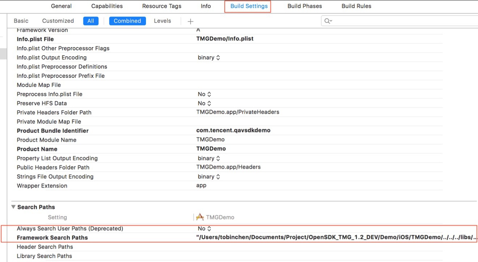
Task: Open the Build Rules tab
Action: (x=356, y=6)
